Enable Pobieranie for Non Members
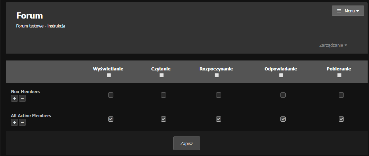 (341, 95)
